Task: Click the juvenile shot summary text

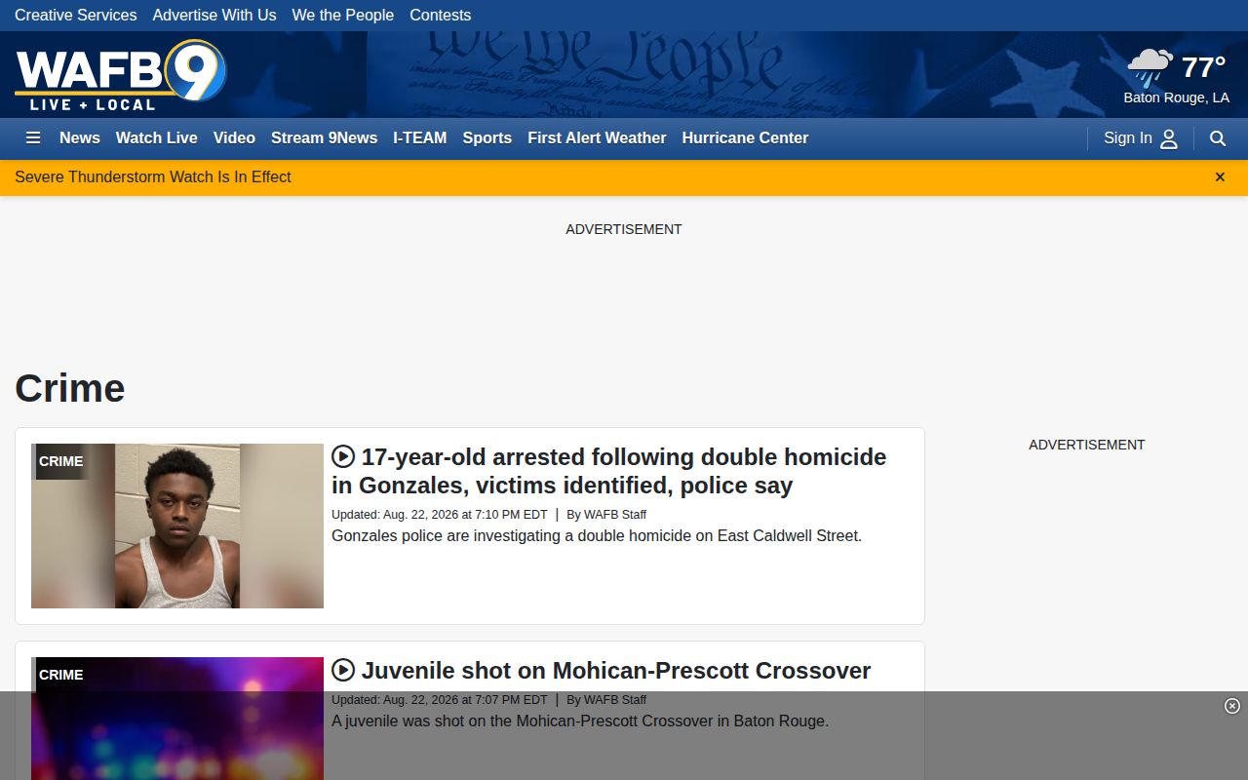Action: point(580,721)
